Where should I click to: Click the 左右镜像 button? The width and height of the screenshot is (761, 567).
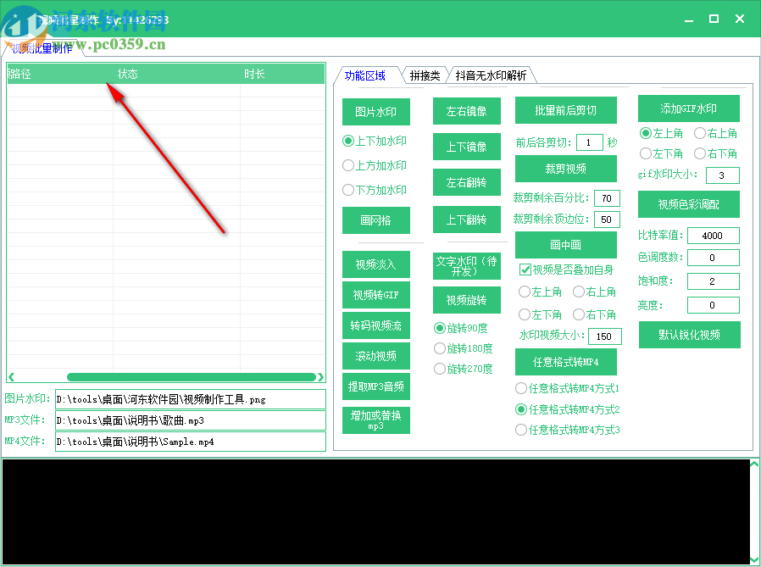466,111
